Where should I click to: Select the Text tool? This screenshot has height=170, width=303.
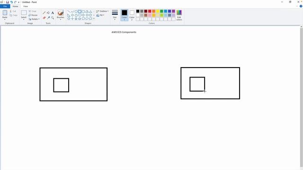click(53, 13)
